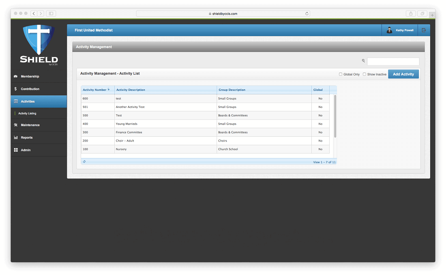Click the magnifying glass search icon
446x275 pixels.
(x=363, y=61)
